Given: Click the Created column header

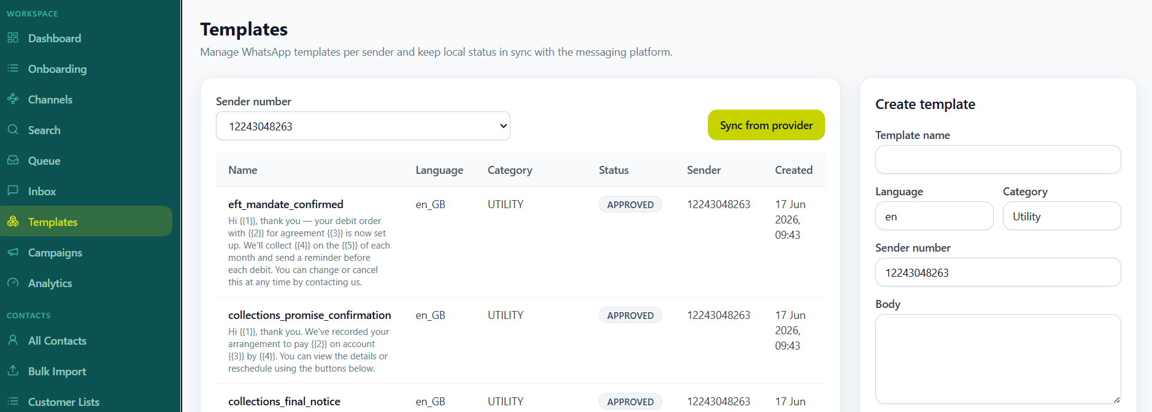Looking at the screenshot, I should click(x=794, y=170).
